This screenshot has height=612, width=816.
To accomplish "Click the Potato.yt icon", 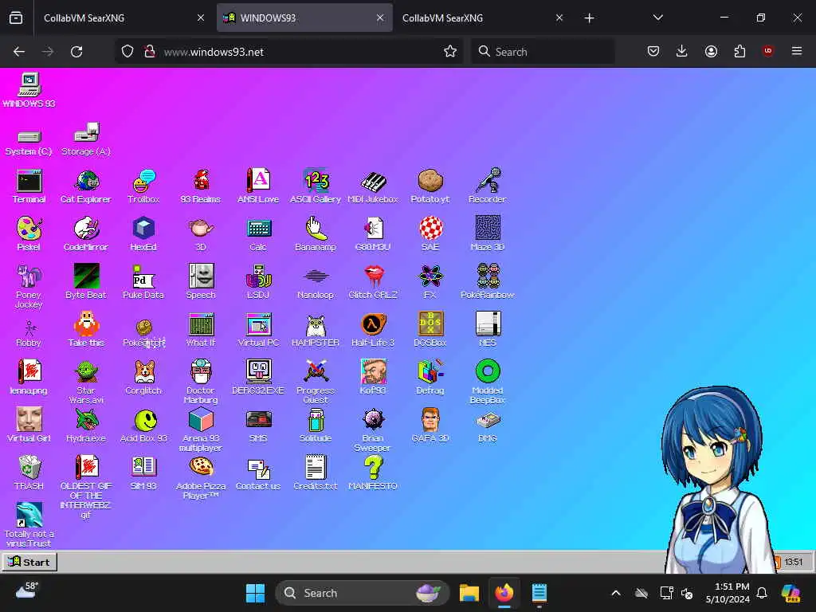I will (x=430, y=186).
